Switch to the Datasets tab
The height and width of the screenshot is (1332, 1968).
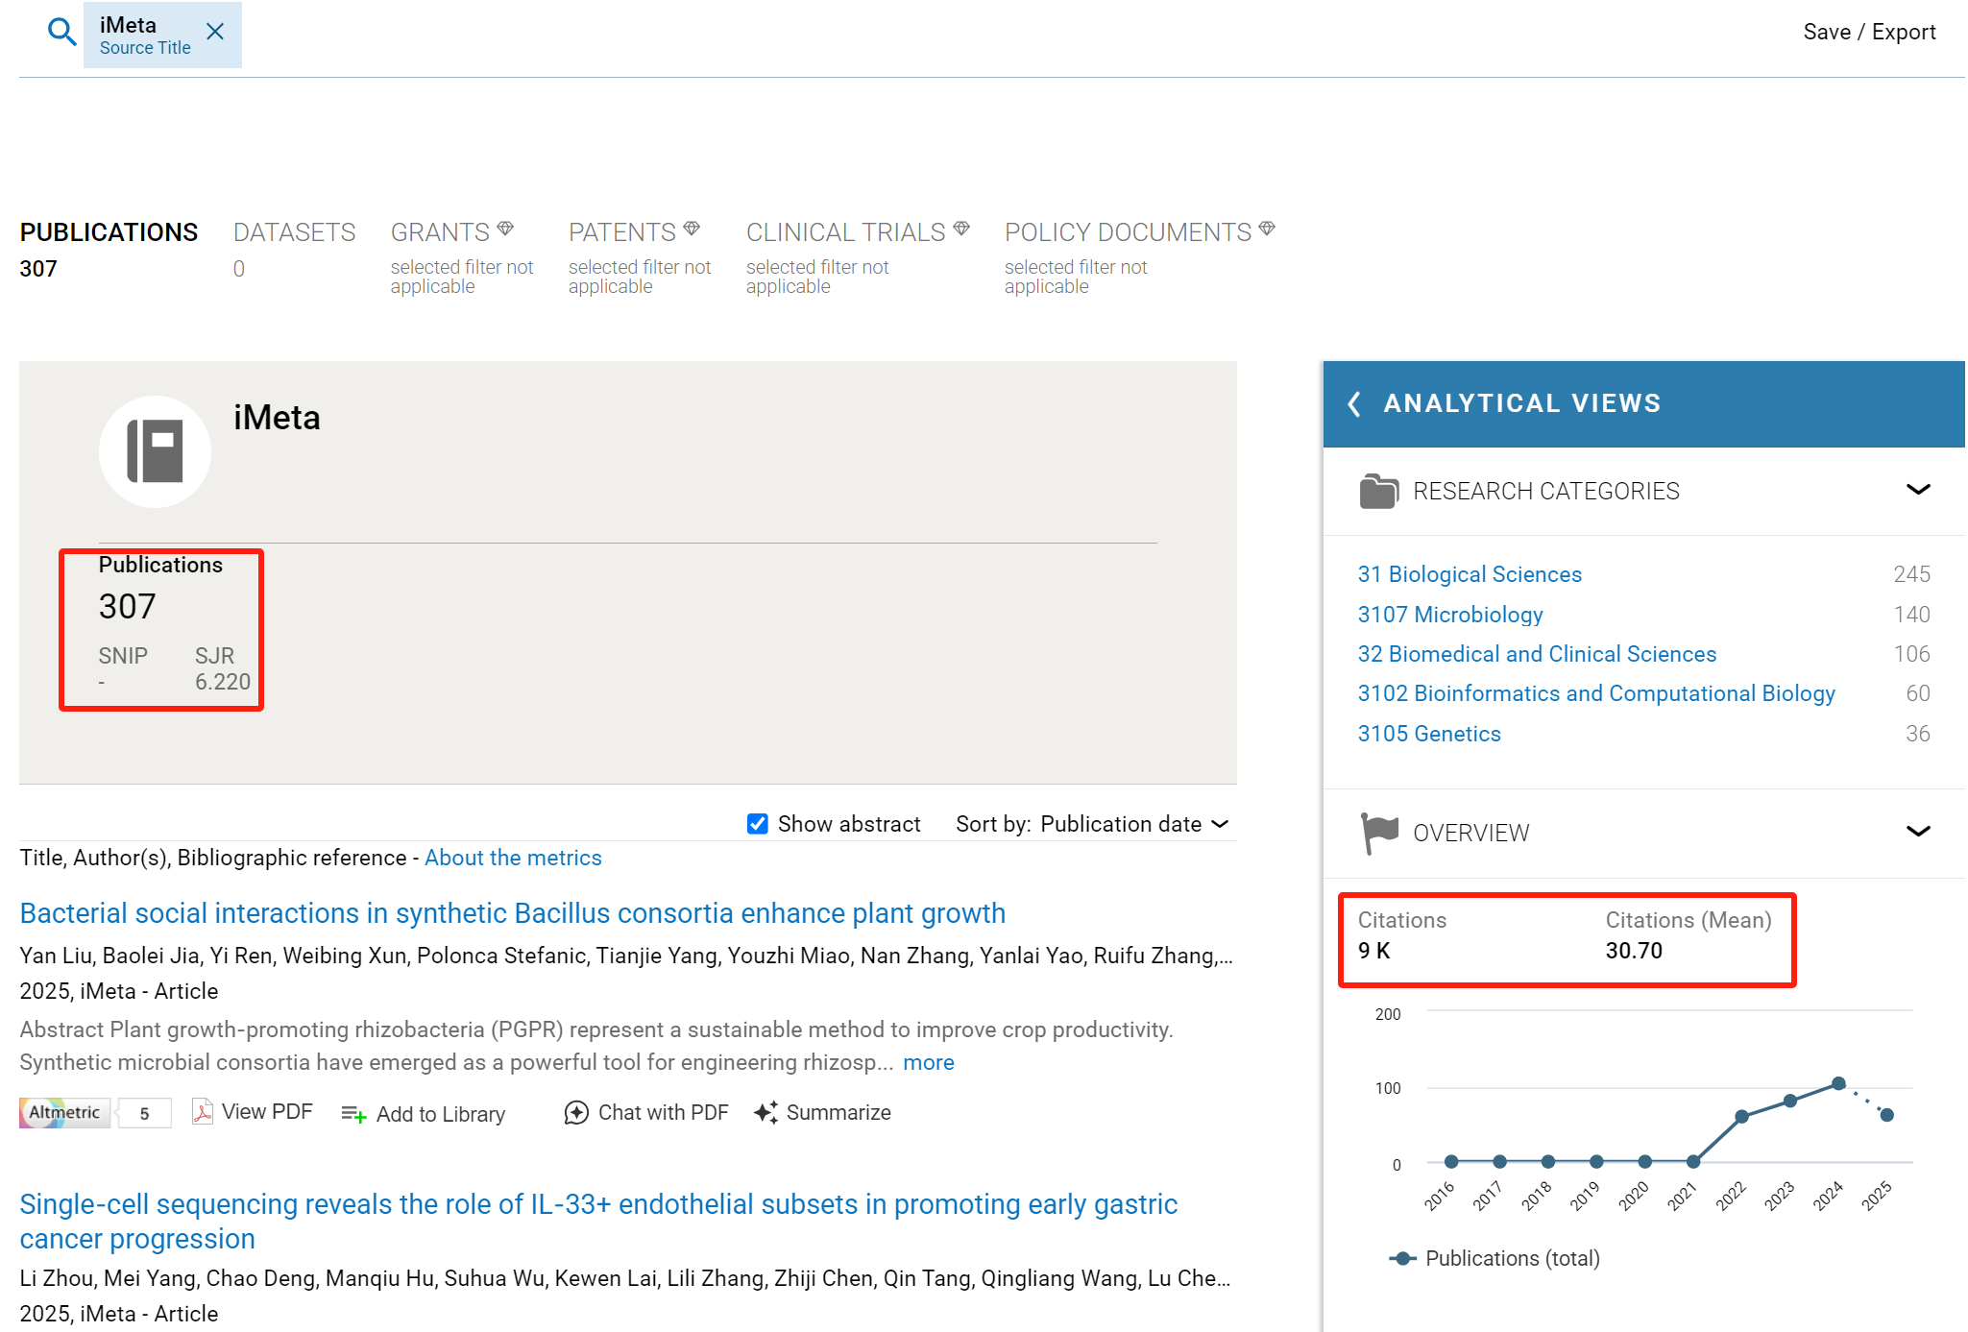(x=294, y=232)
